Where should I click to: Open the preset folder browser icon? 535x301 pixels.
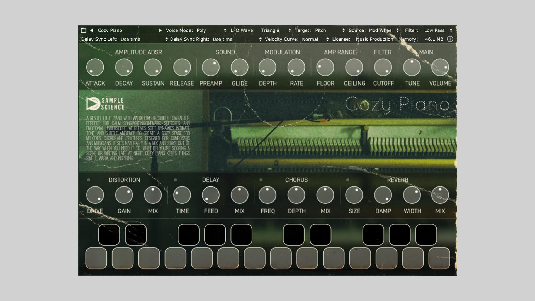click(x=83, y=30)
